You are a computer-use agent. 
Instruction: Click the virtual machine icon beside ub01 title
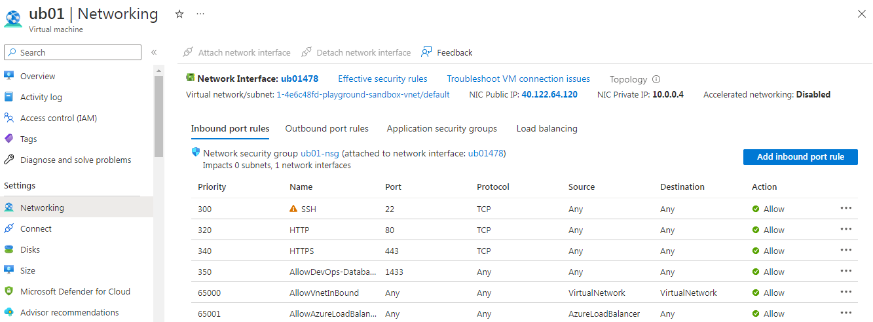[x=13, y=18]
